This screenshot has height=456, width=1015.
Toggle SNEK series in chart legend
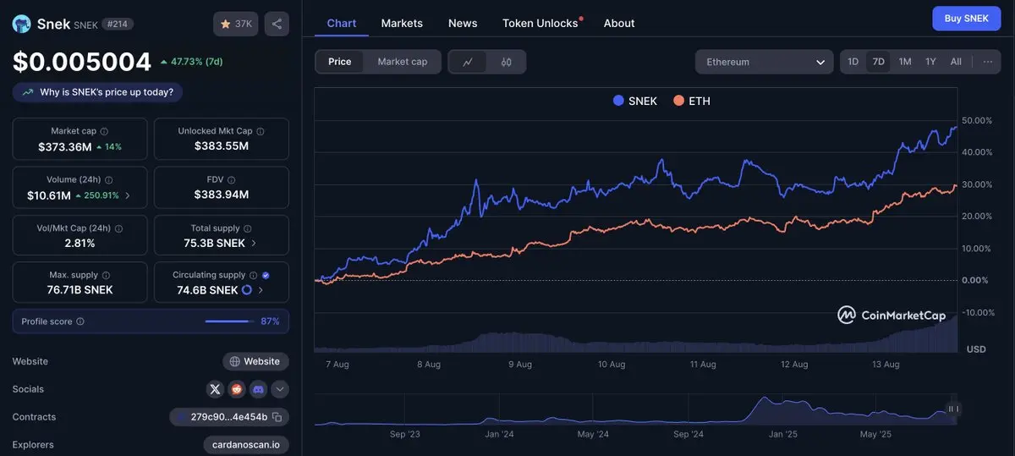pyautogui.click(x=635, y=101)
